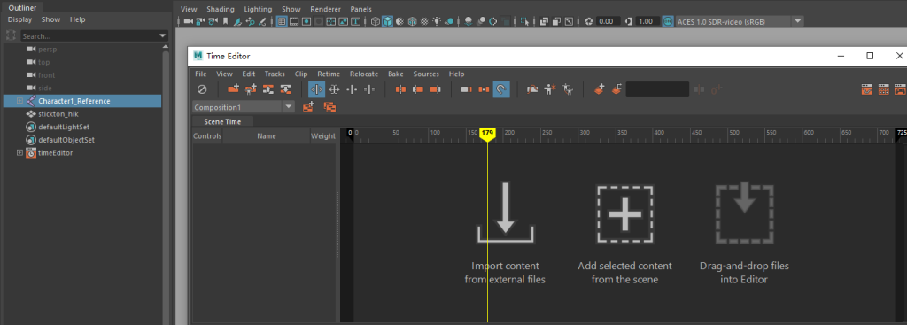Click the Outliner search field
The image size is (907, 325).
coord(89,35)
